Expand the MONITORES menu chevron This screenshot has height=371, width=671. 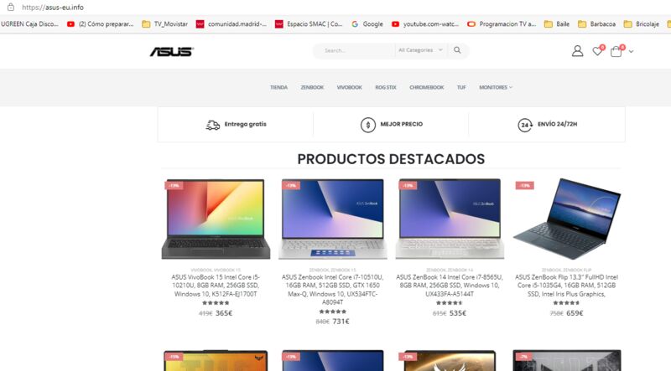coord(511,87)
